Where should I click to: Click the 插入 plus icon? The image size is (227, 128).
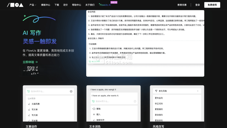pyautogui.click(x=94, y=114)
